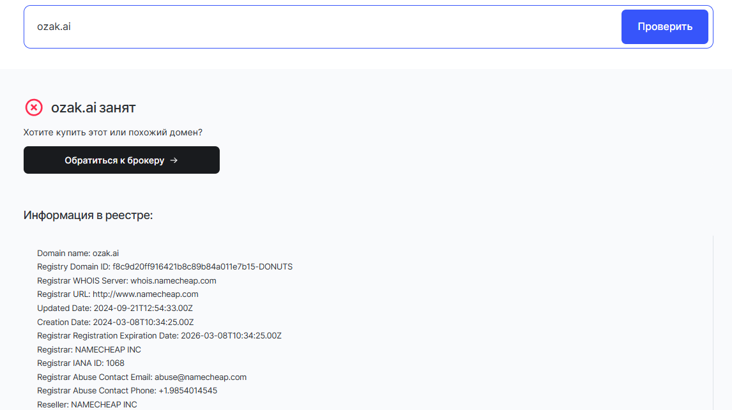Select the Registrar Abuse Contact Email line
Viewport: 732px width, 410px height.
coord(142,377)
